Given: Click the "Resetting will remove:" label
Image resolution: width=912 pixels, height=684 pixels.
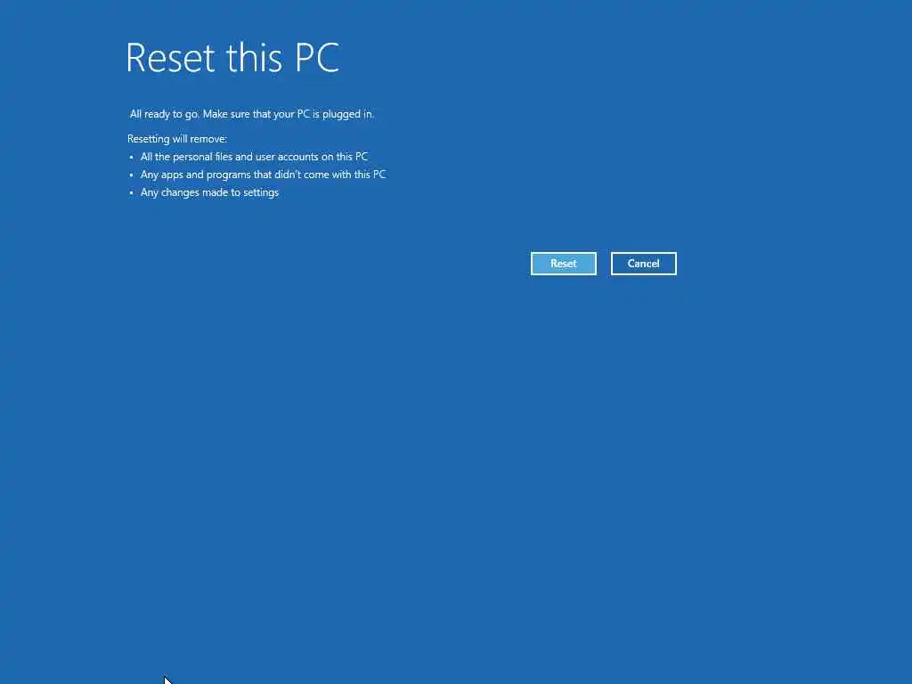Looking at the screenshot, I should coord(177,139).
